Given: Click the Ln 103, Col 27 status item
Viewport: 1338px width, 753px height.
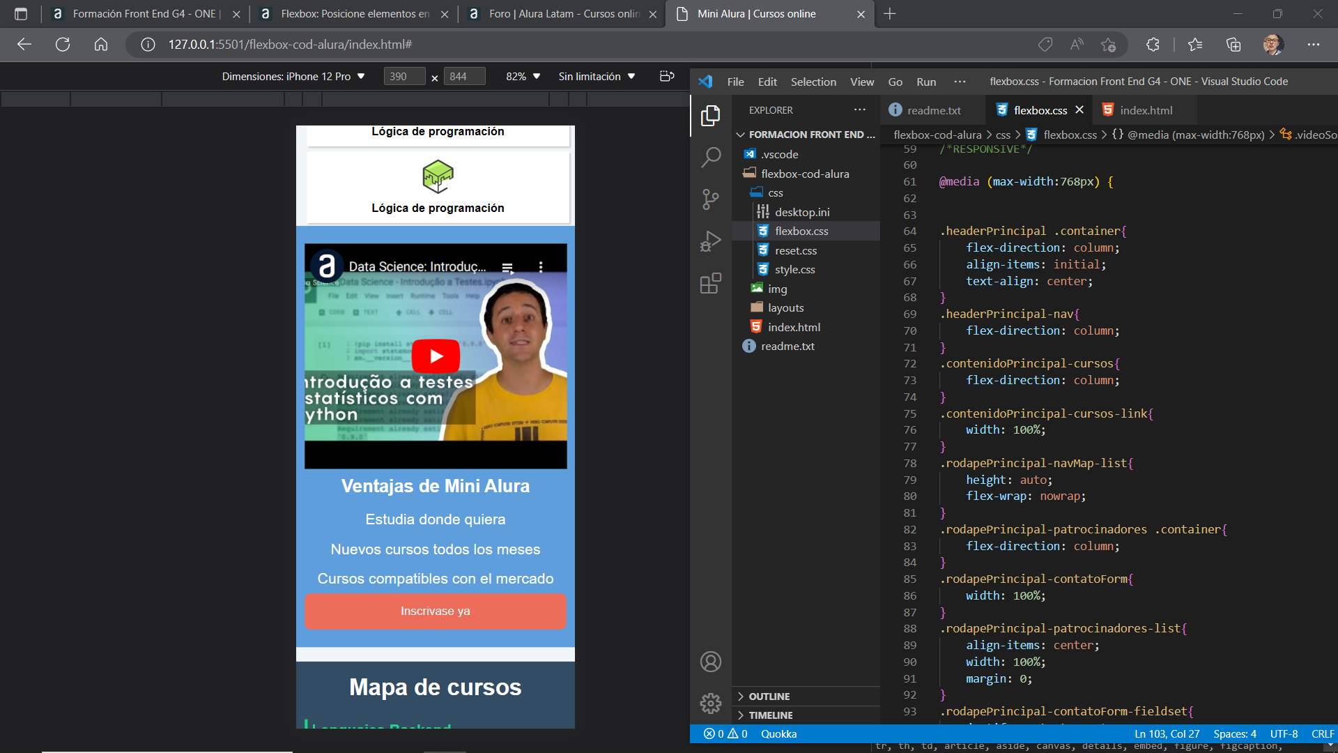Looking at the screenshot, I should (1167, 734).
